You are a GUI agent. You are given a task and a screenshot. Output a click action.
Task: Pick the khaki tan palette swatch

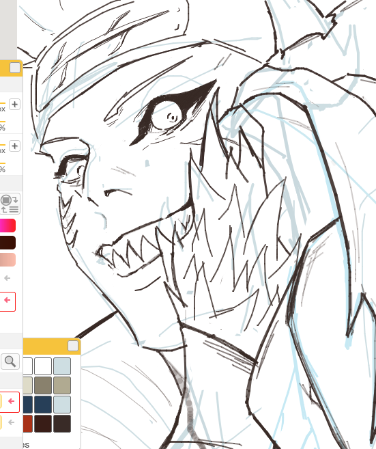[x=62, y=385]
